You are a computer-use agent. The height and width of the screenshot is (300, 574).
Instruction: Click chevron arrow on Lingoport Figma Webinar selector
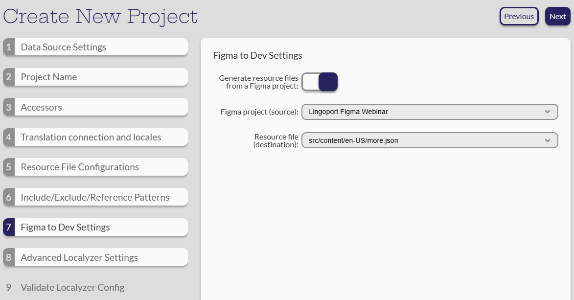(548, 112)
